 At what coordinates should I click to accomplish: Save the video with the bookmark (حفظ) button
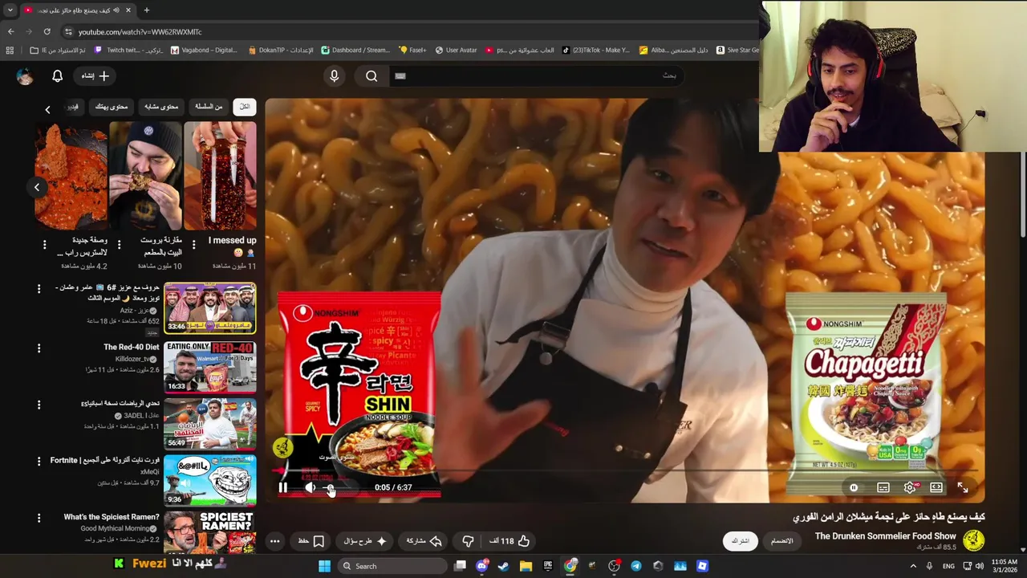click(311, 541)
